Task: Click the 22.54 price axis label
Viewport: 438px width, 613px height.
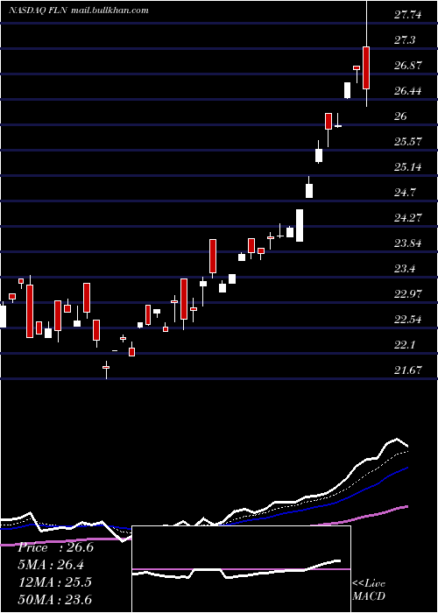Action: coord(408,320)
